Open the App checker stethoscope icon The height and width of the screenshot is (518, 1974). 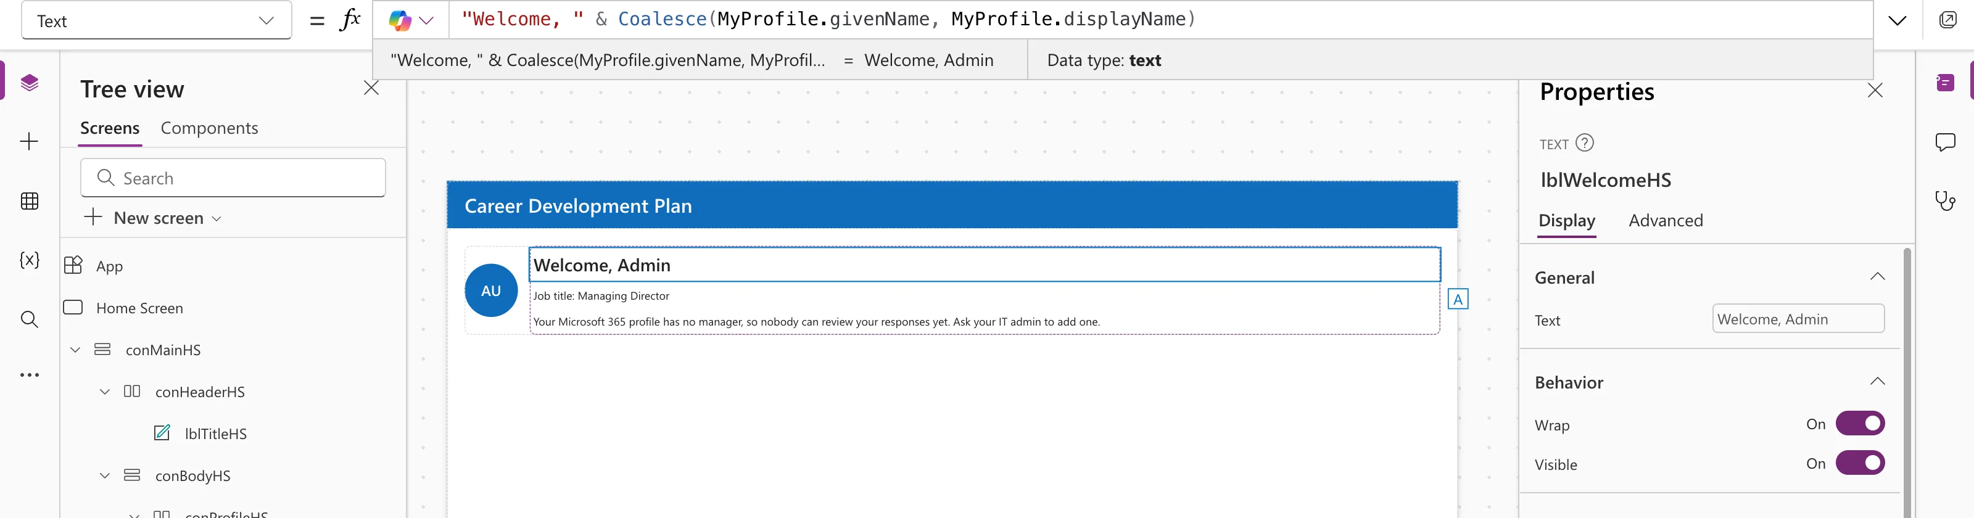[x=1945, y=201]
